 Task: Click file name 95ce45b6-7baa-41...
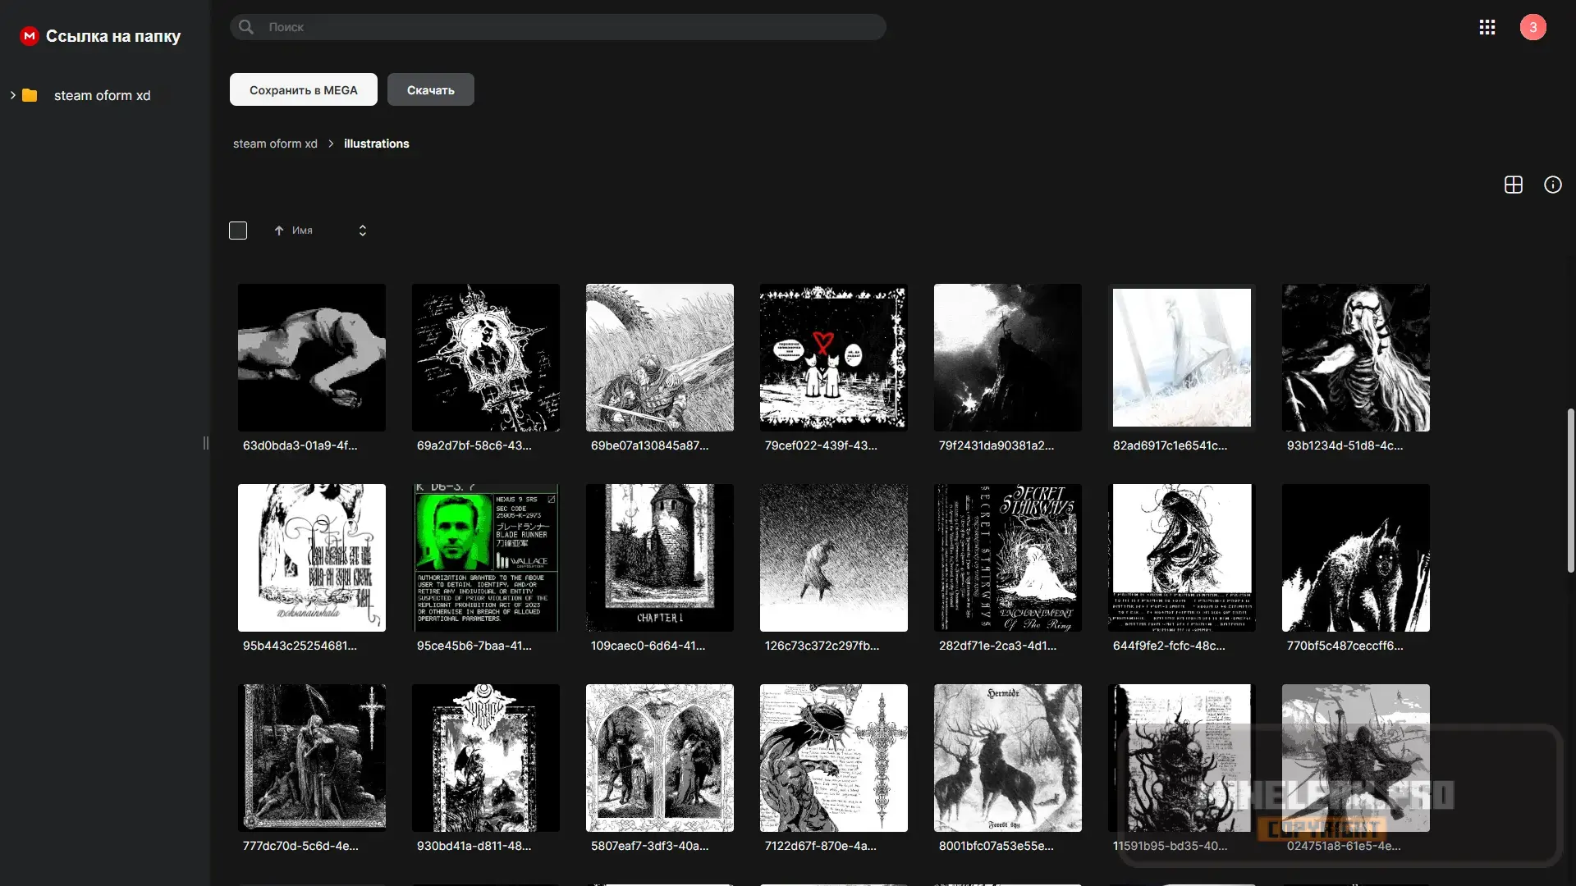tap(474, 646)
